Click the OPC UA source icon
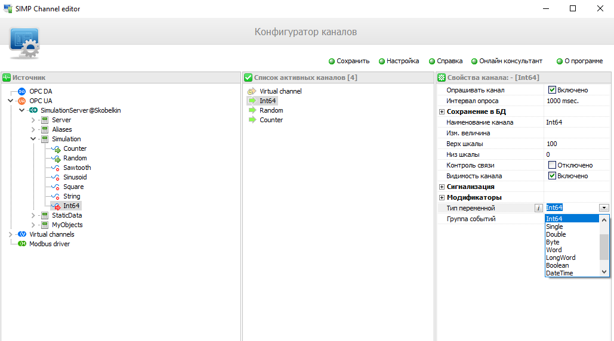This screenshot has width=614, height=341. pyautogui.click(x=22, y=101)
